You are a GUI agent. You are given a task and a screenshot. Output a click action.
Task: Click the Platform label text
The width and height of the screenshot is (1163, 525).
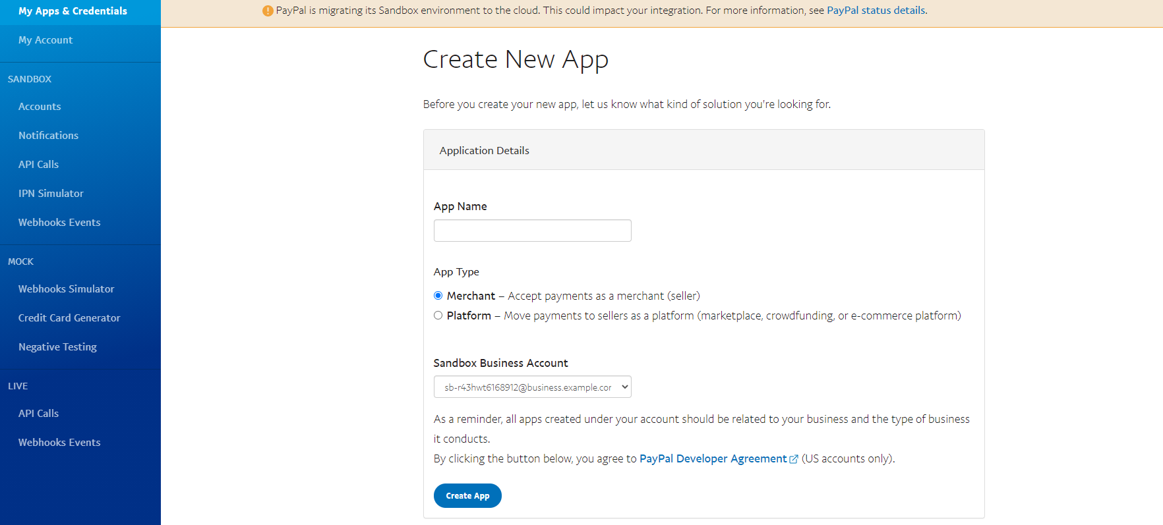(469, 316)
